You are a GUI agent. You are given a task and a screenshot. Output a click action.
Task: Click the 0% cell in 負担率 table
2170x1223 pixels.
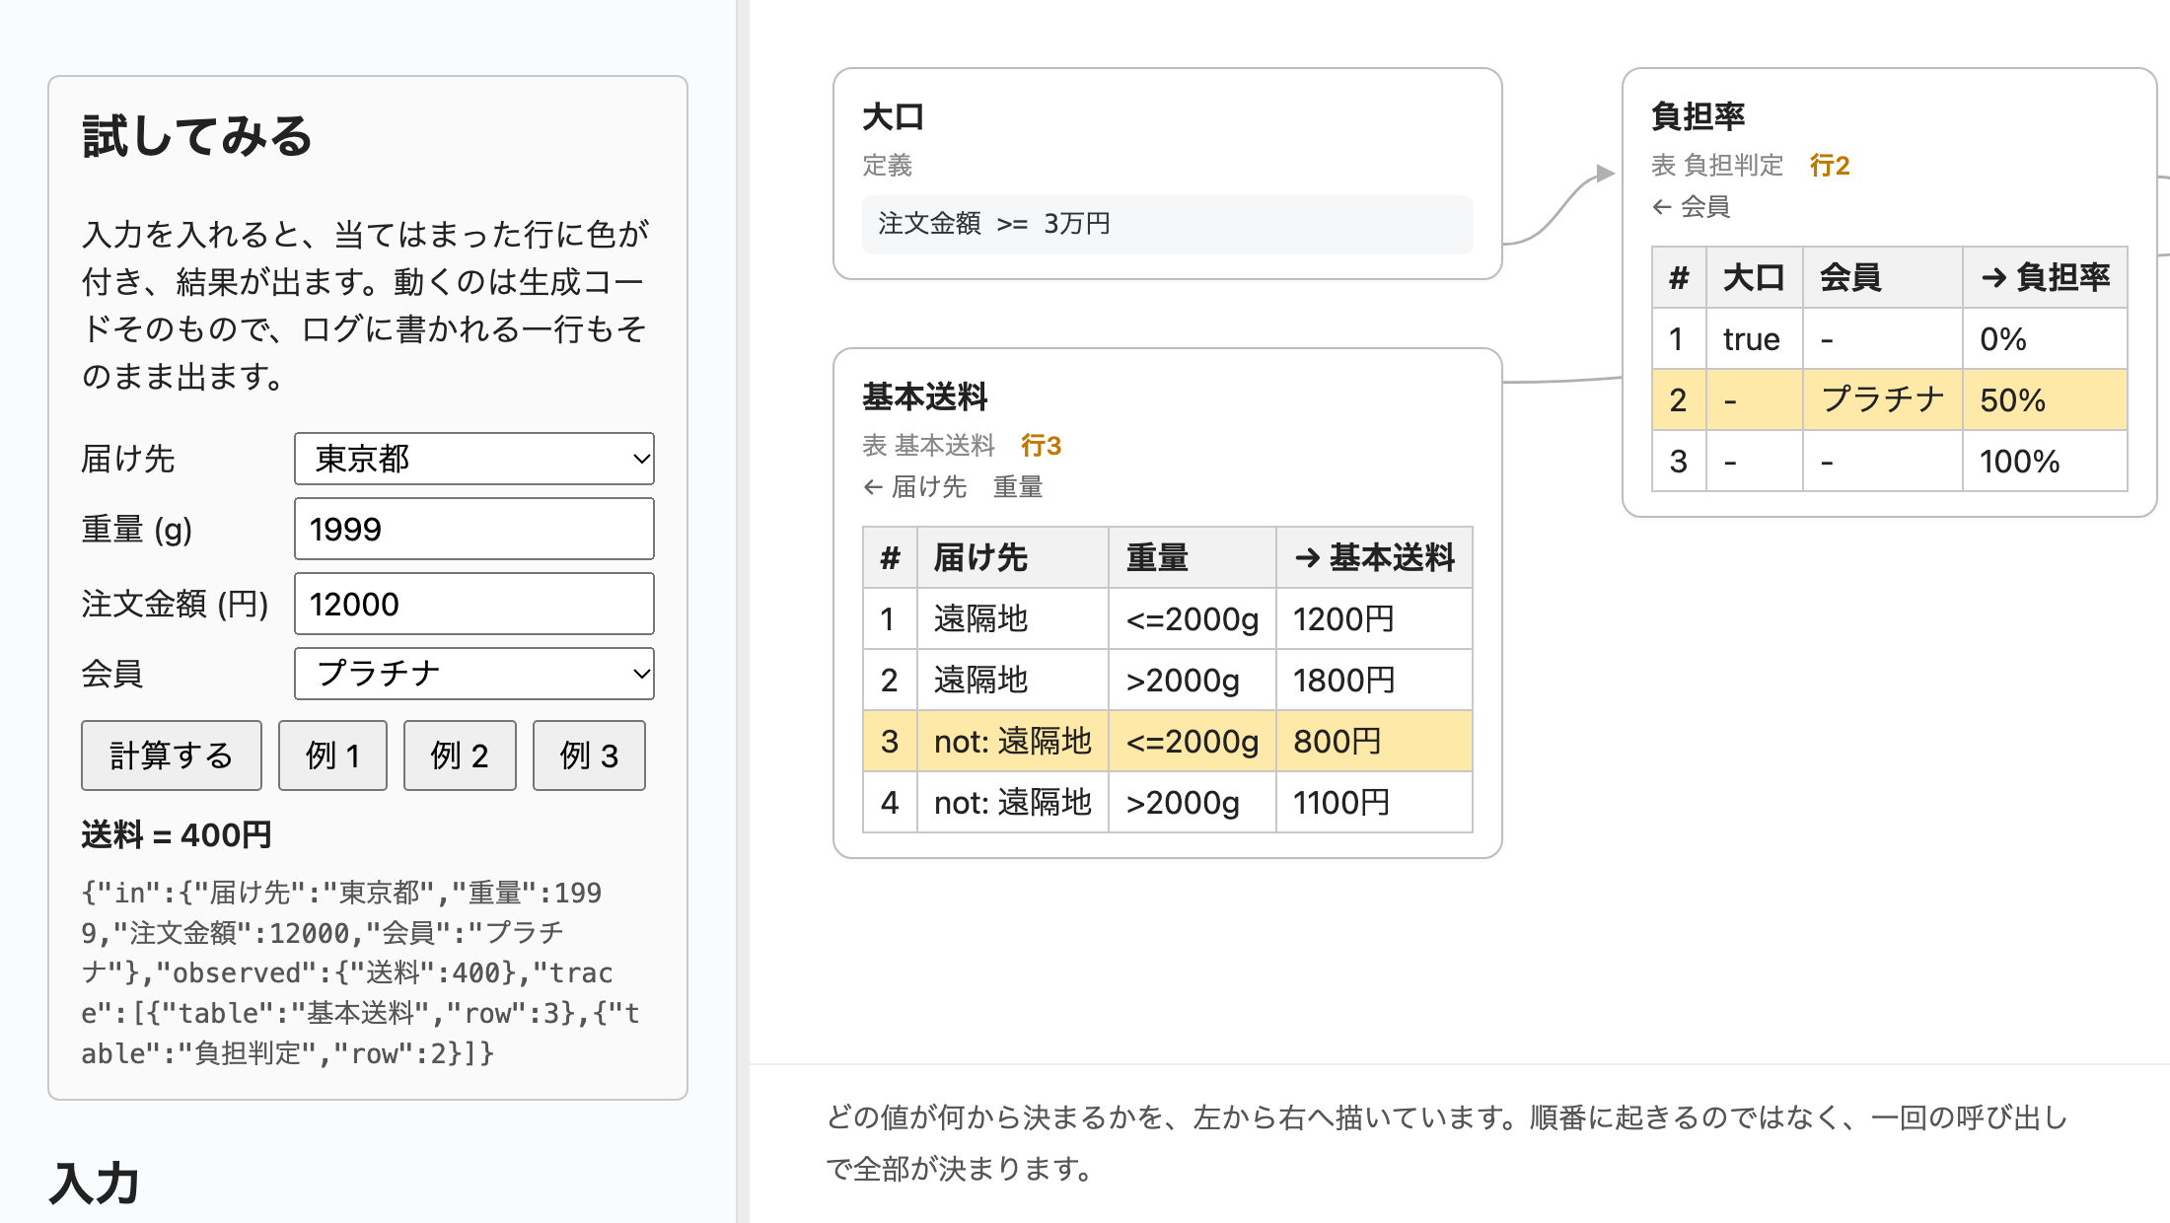pyautogui.click(x=2045, y=339)
